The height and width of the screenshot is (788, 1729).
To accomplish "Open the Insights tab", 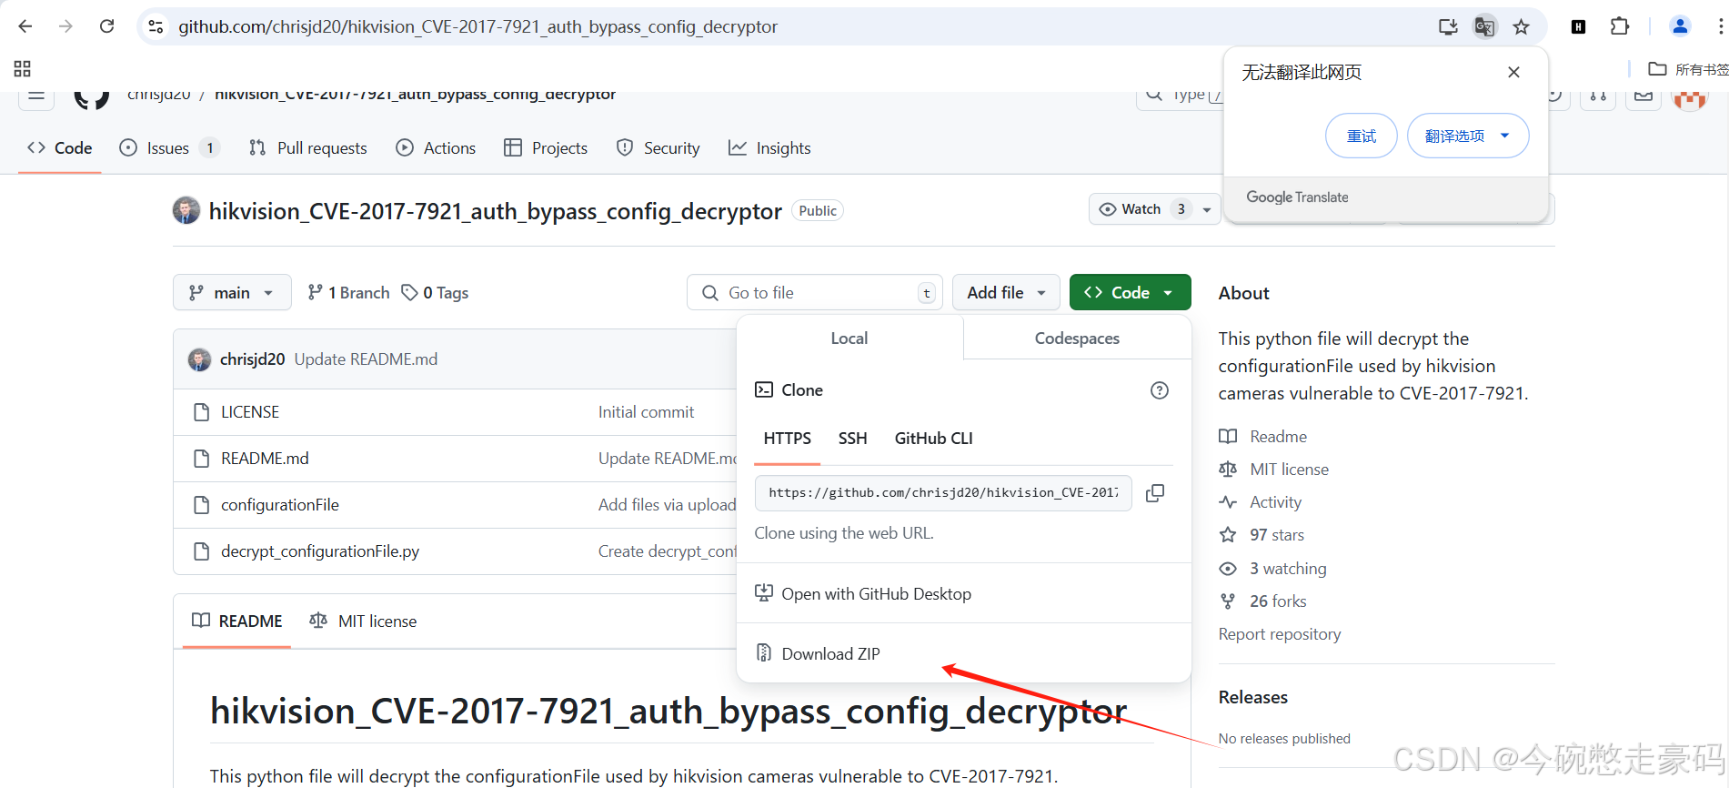I will (x=769, y=147).
